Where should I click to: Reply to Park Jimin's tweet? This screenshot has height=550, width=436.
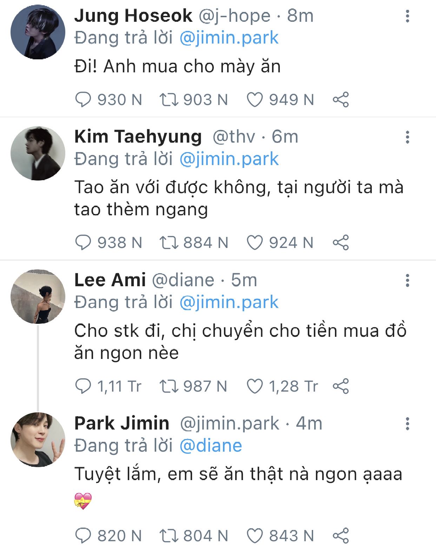pos(83,536)
